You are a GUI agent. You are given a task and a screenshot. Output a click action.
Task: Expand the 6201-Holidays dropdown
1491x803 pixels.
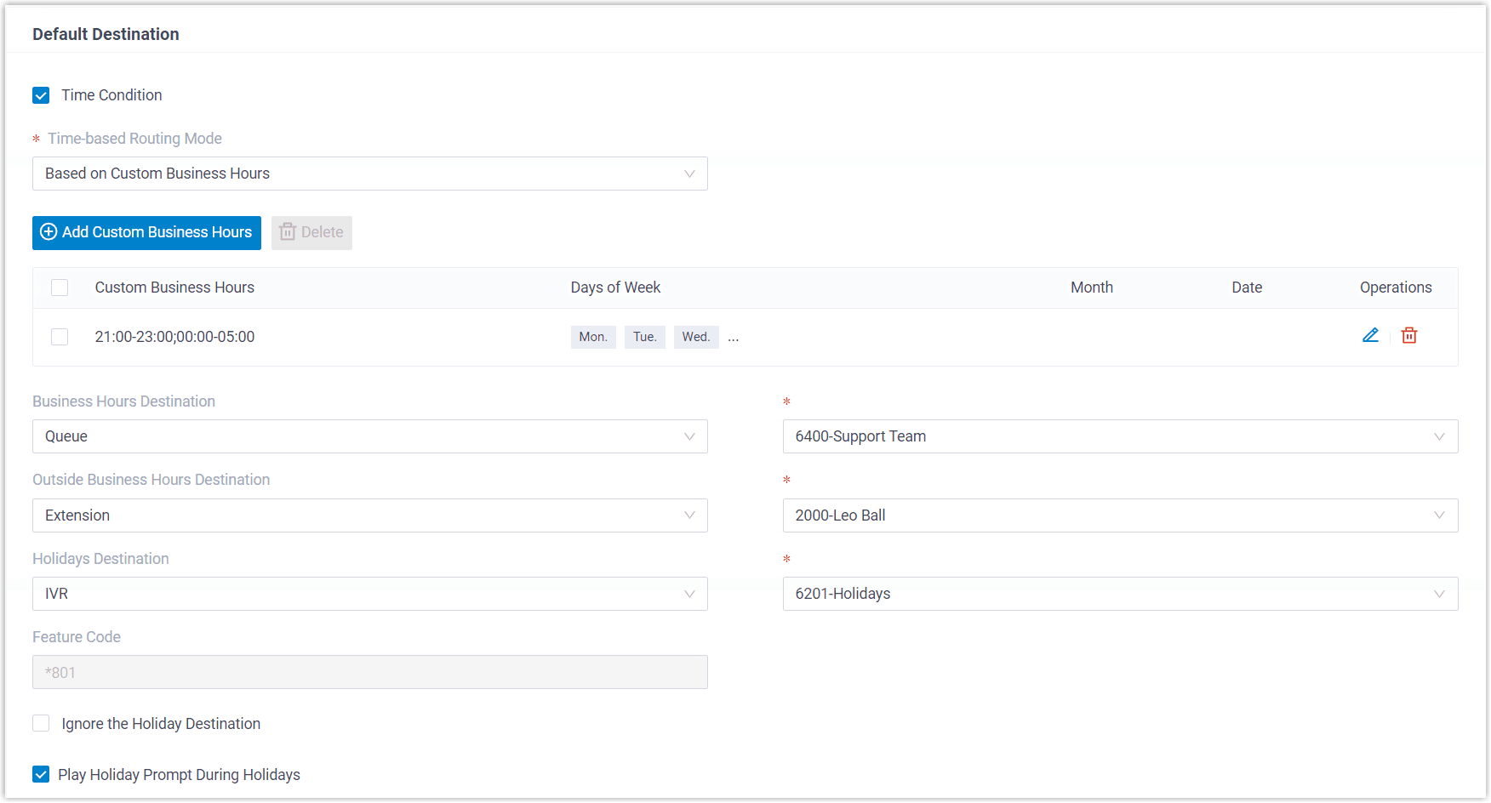click(1119, 594)
